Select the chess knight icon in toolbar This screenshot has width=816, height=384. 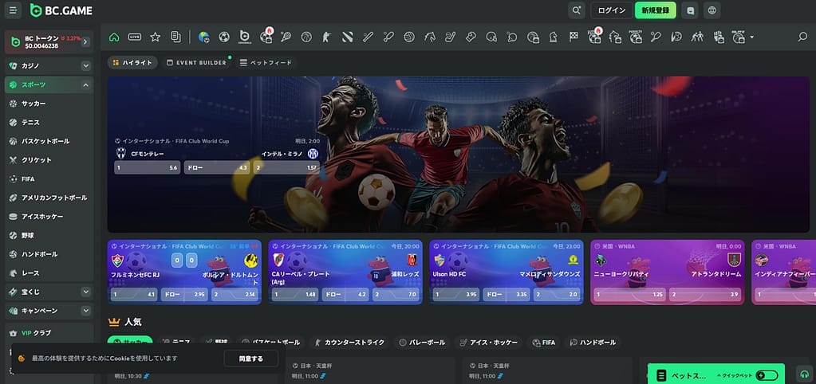pyautogui.click(x=554, y=37)
